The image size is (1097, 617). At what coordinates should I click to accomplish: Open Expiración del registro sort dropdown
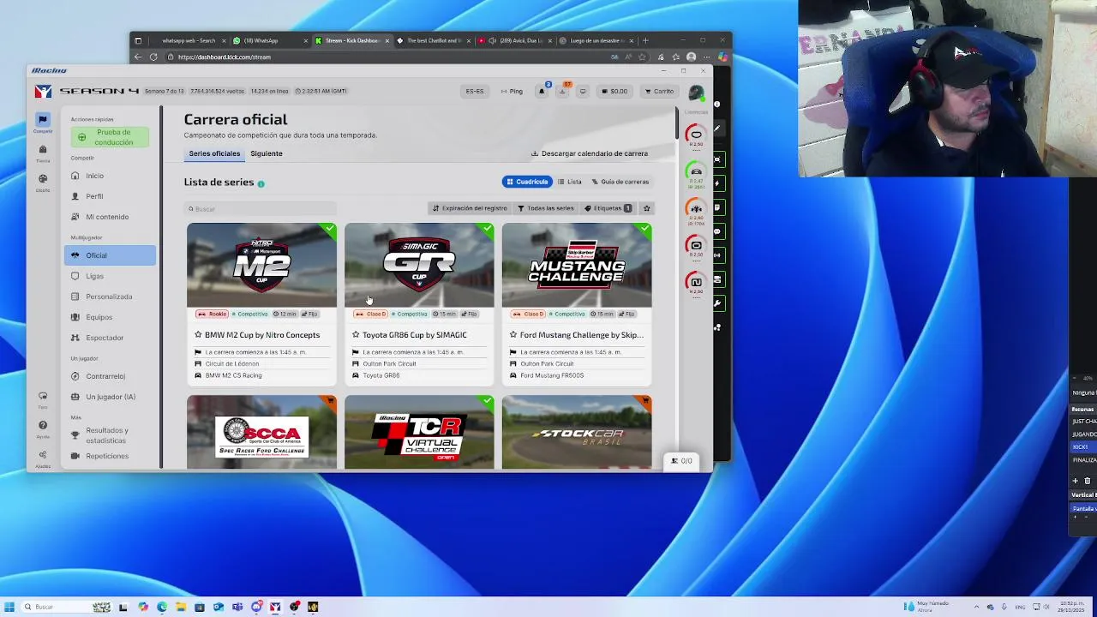[x=470, y=208]
